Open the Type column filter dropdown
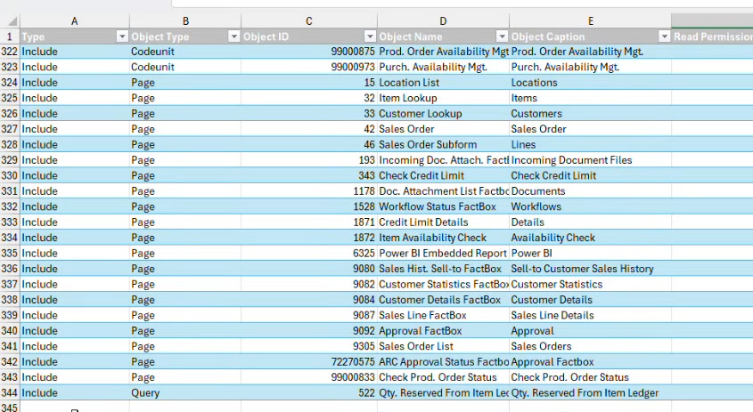The width and height of the screenshot is (753, 412). coord(122,36)
